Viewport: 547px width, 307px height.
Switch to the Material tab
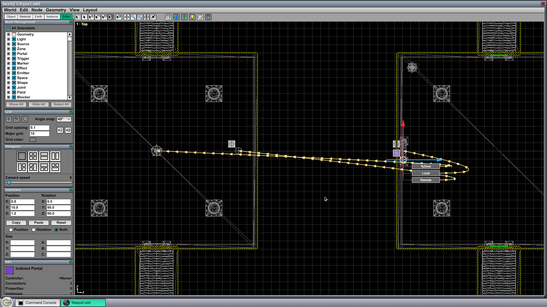point(25,17)
